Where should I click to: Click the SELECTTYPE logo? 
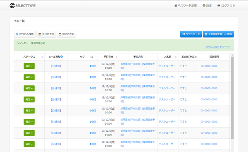point(22,5)
